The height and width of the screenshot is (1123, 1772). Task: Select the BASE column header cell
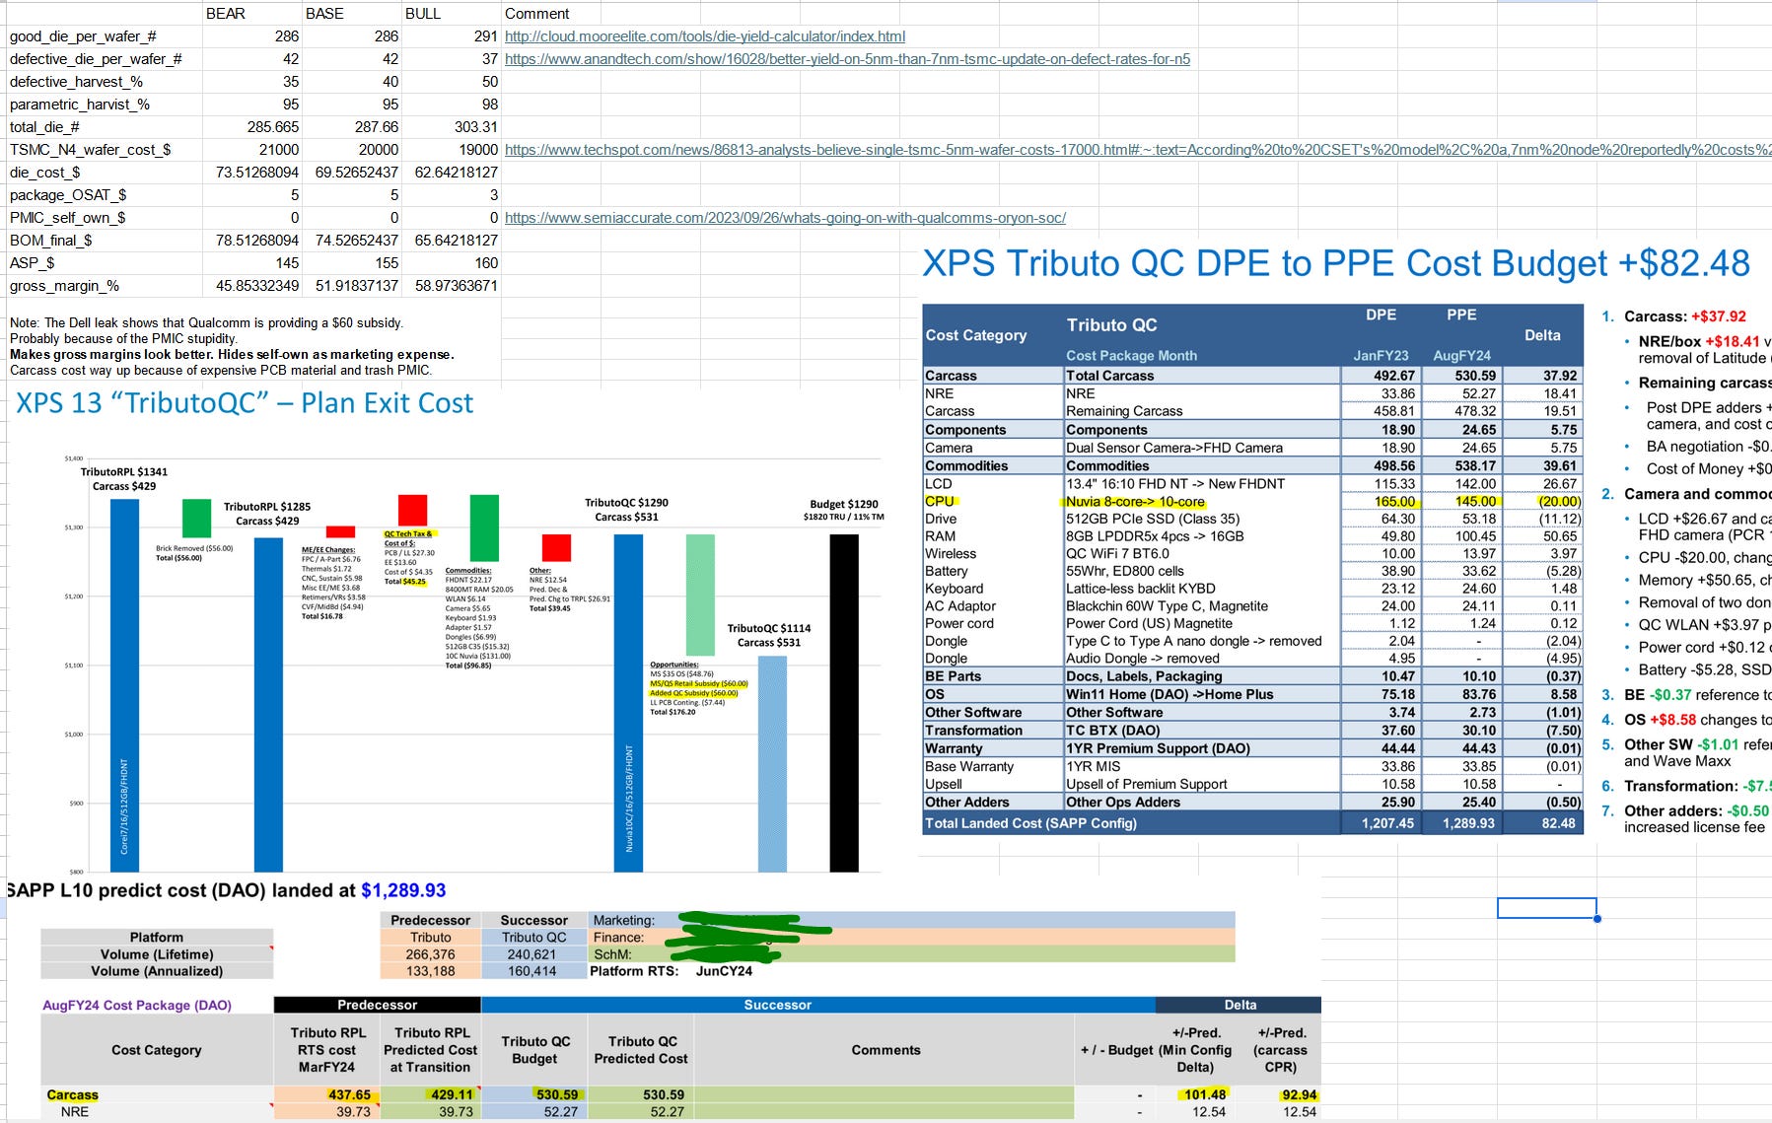324,14
